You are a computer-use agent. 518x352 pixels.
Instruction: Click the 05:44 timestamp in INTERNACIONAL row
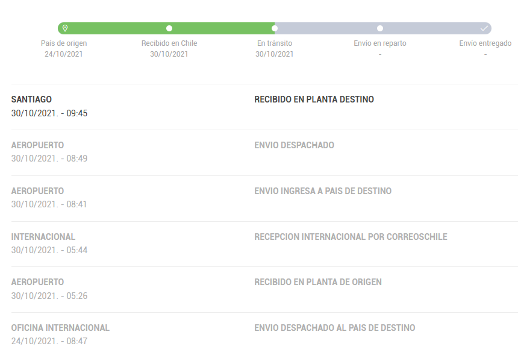[49, 250]
